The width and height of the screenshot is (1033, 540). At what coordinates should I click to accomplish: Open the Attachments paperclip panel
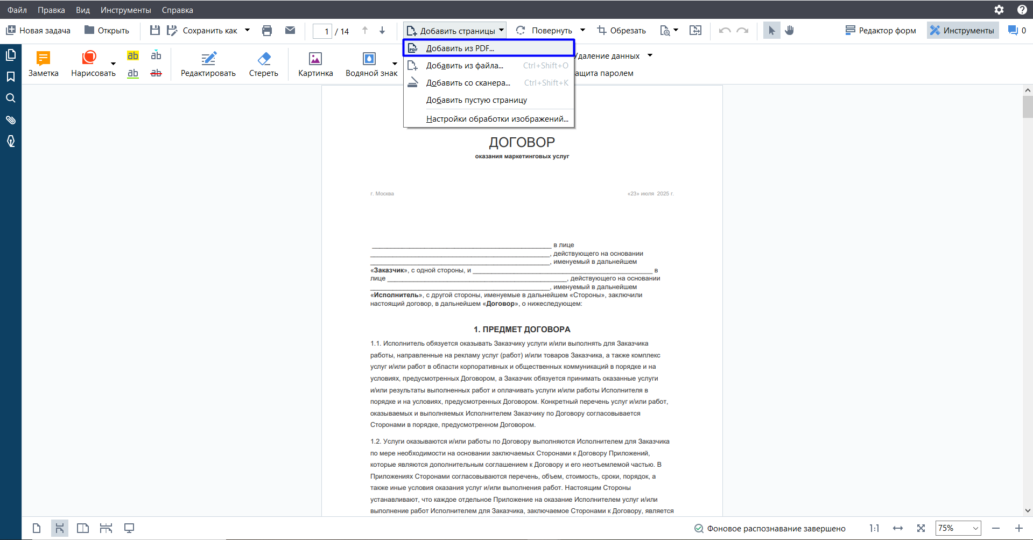[x=11, y=120]
